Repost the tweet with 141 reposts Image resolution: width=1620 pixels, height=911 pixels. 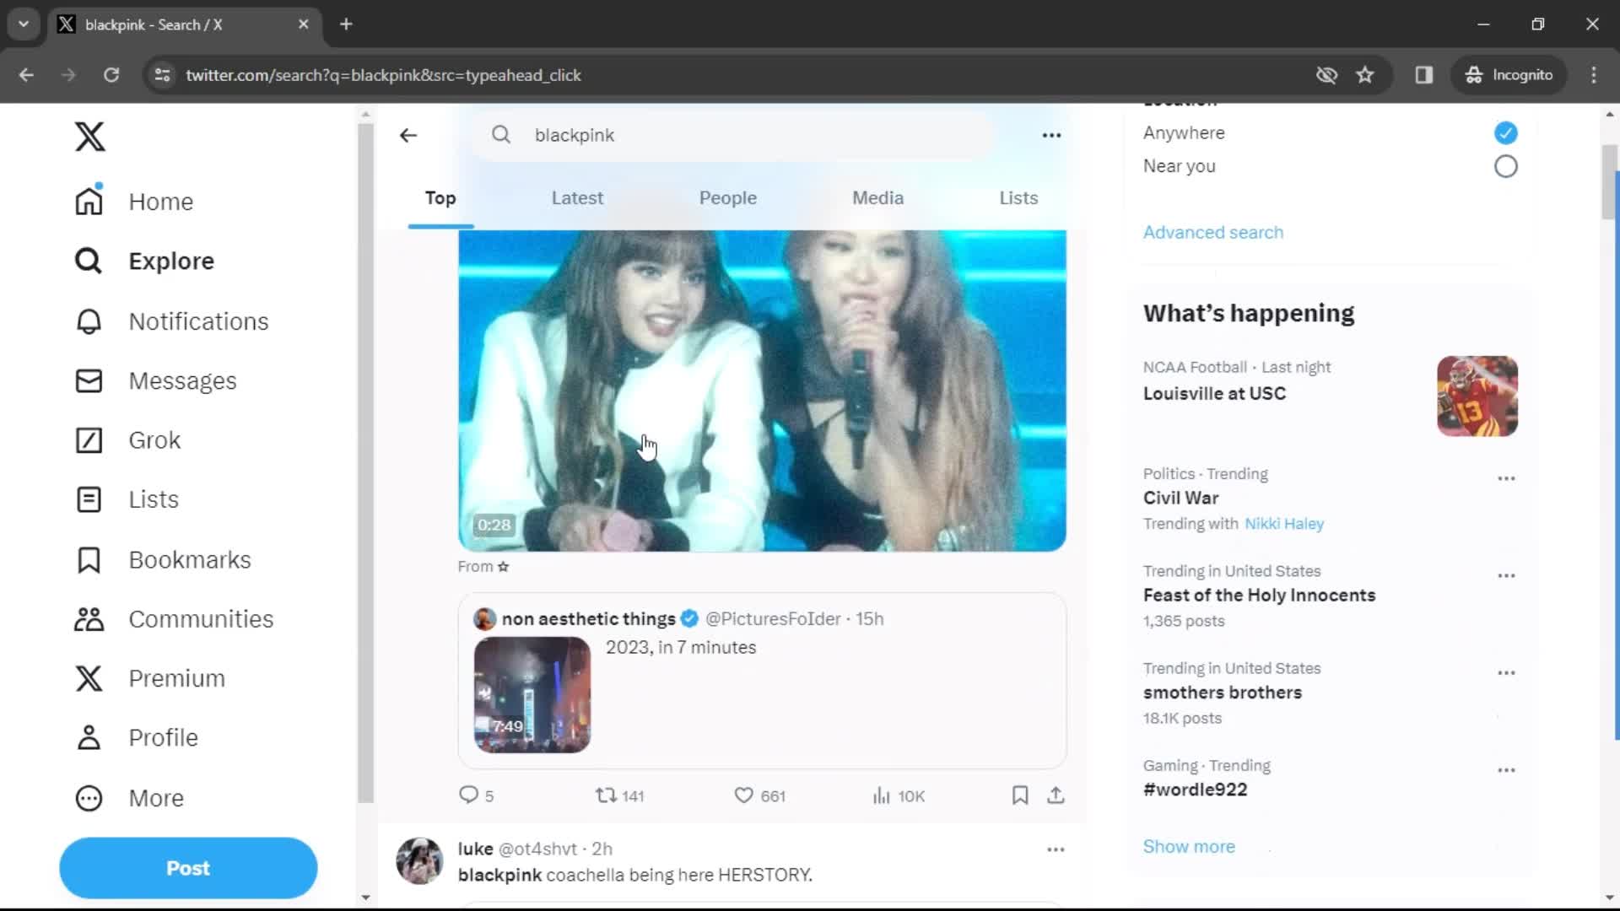click(620, 795)
